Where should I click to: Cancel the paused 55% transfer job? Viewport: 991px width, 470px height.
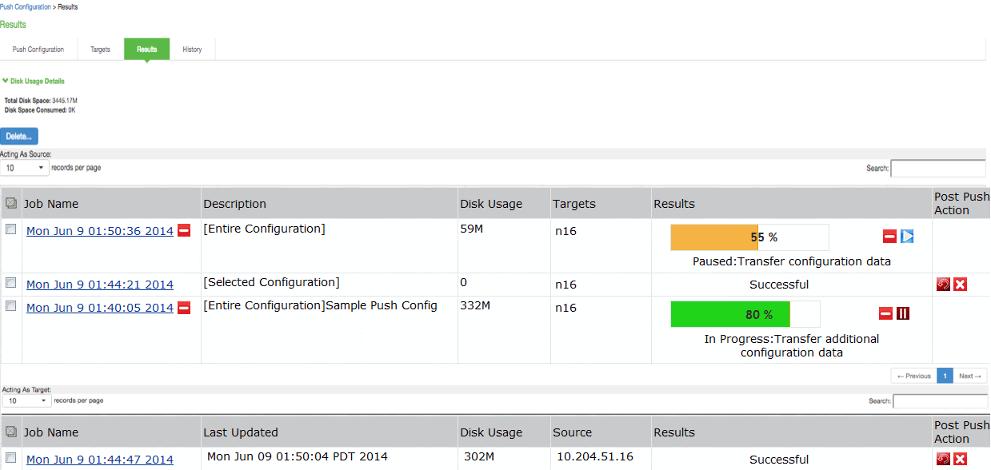pyautogui.click(x=889, y=237)
